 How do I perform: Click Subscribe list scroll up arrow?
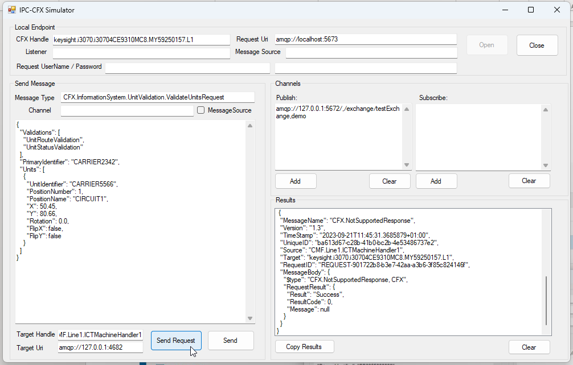tap(546, 109)
